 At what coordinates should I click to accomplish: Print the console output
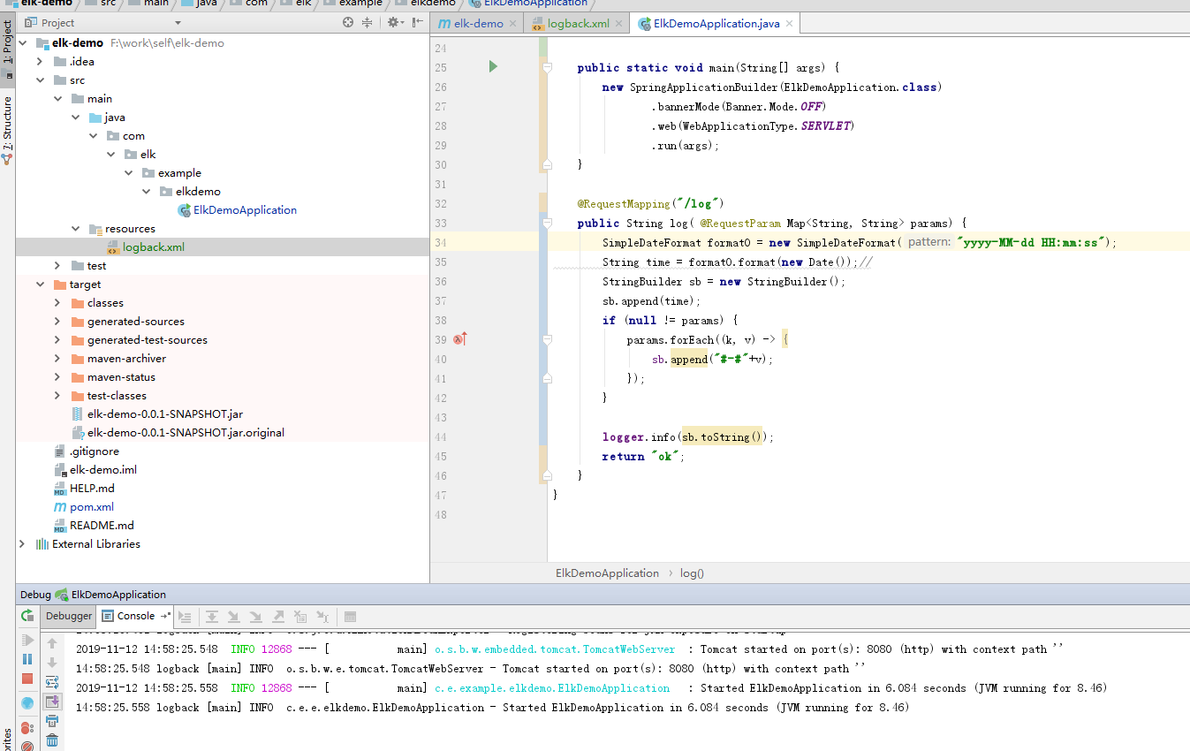(52, 721)
